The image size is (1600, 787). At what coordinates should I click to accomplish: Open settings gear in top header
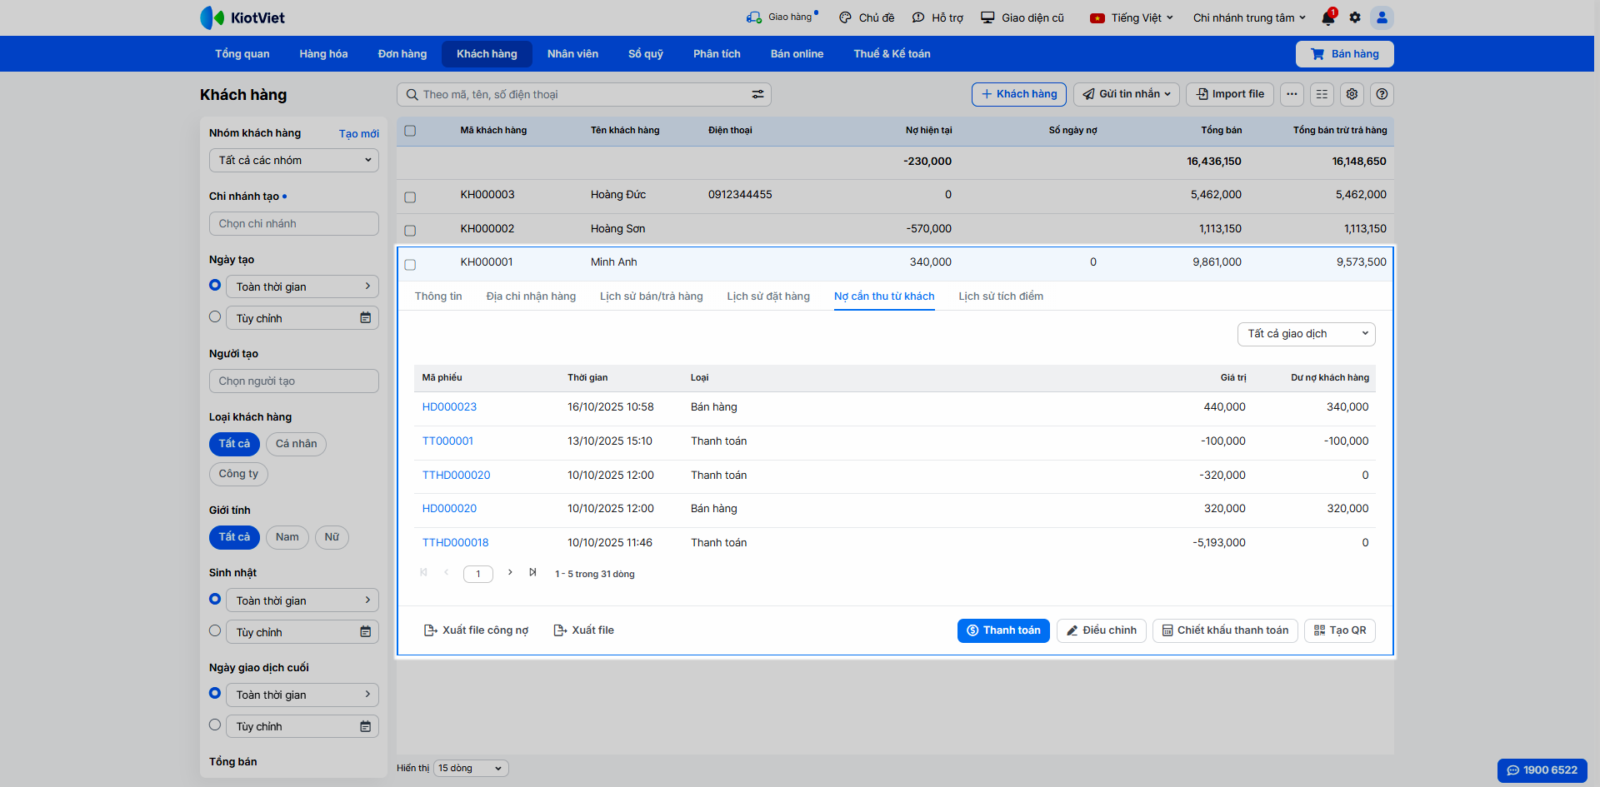click(x=1355, y=17)
